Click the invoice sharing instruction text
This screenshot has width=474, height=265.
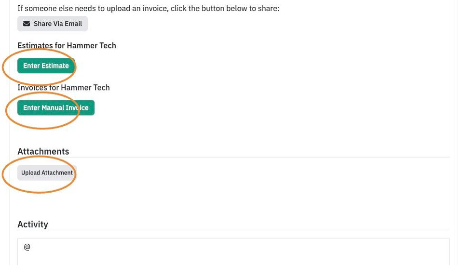click(x=149, y=9)
